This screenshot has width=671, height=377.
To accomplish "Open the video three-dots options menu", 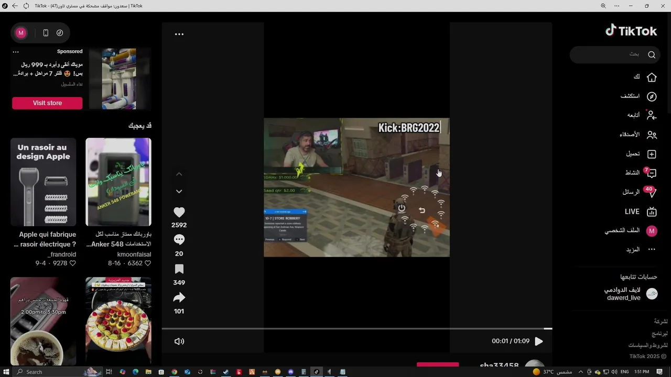I will (179, 34).
